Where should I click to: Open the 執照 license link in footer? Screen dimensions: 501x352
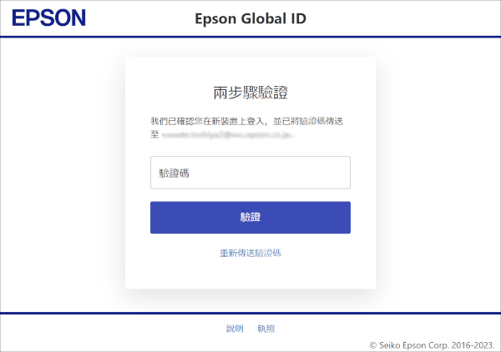pyautogui.click(x=266, y=329)
